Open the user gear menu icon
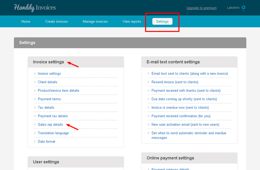Image resolution: width=260 pixels, height=170 pixels. (x=243, y=8)
